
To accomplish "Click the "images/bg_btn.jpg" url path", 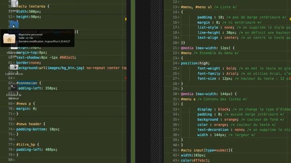I will point(65,68).
